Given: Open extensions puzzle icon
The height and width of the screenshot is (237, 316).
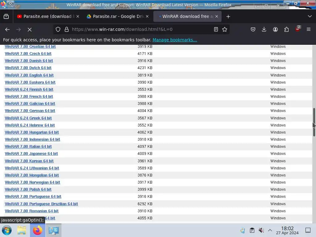Looking at the screenshot, I should point(286,29).
